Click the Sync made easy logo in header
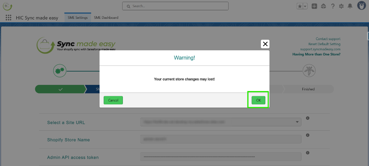The height and width of the screenshot is (166, 369). [x=8, y=6]
